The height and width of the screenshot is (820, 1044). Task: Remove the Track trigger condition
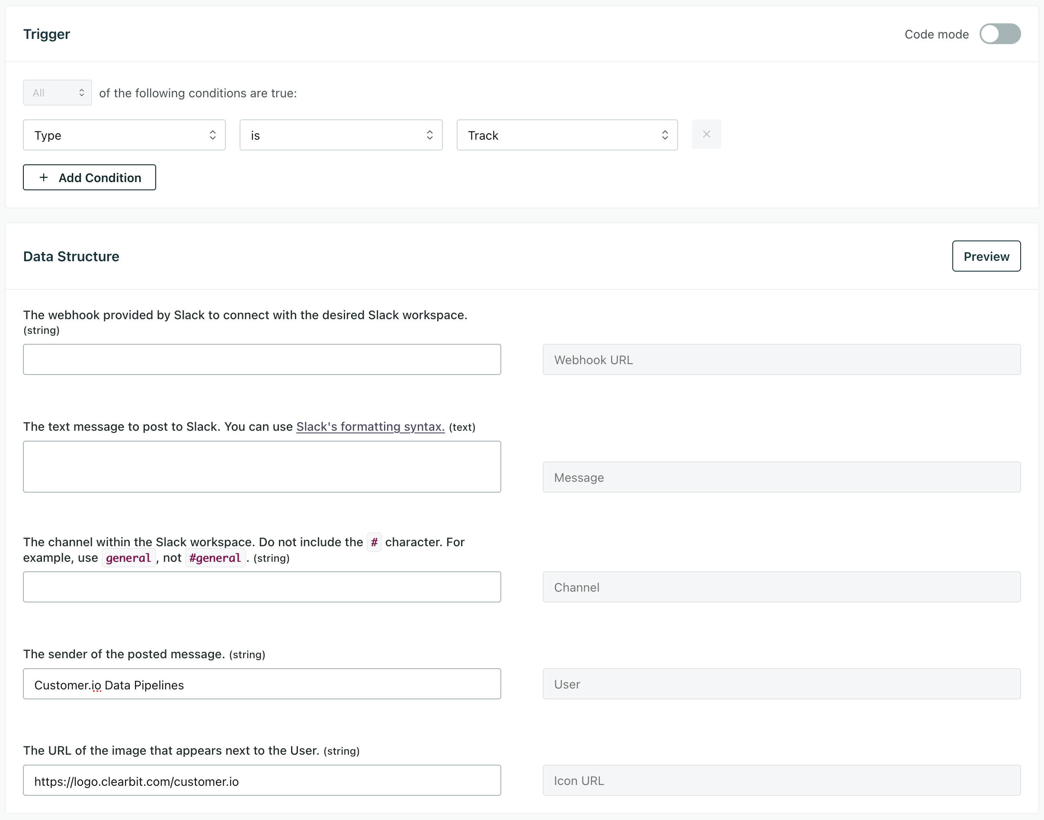pyautogui.click(x=706, y=135)
